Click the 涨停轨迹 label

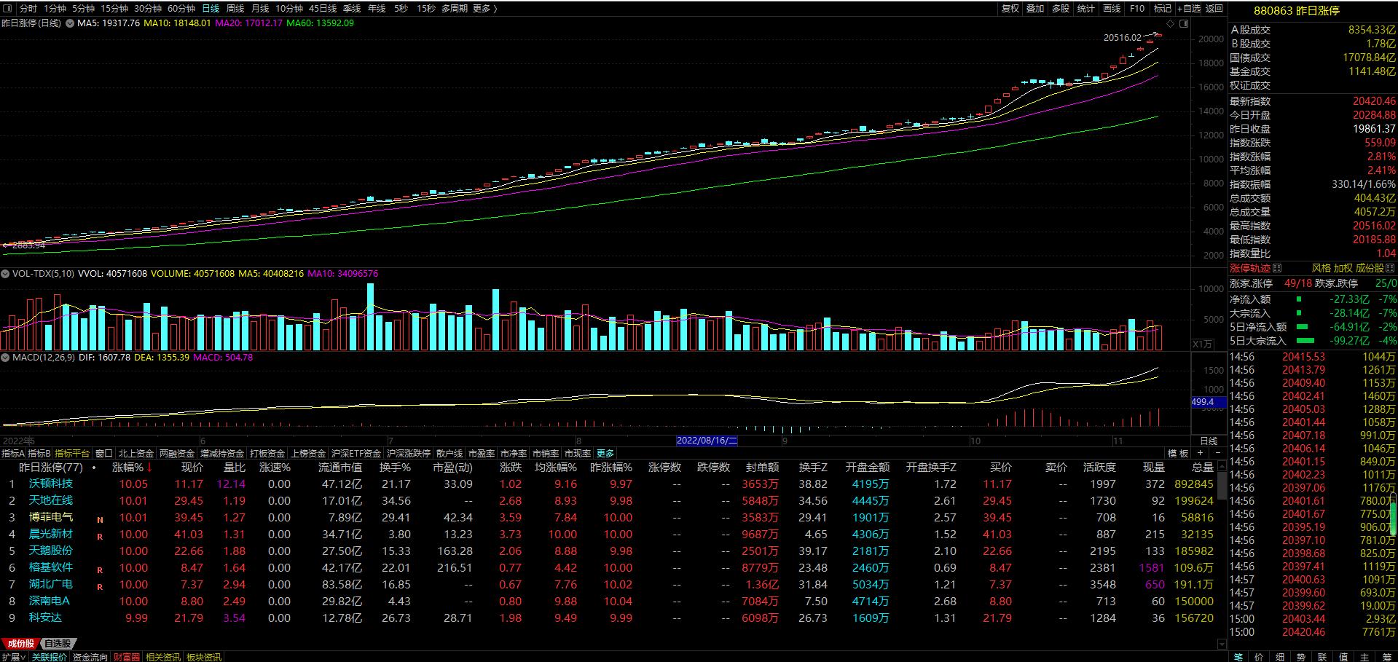point(1250,269)
